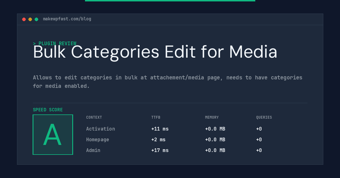Click the Homepage queries value +0
Viewport: 340px width, 178px height.
tap(259, 140)
